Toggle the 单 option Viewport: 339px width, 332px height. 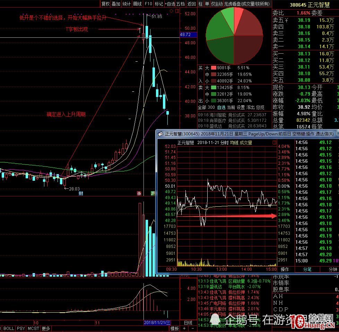(x=207, y=4)
